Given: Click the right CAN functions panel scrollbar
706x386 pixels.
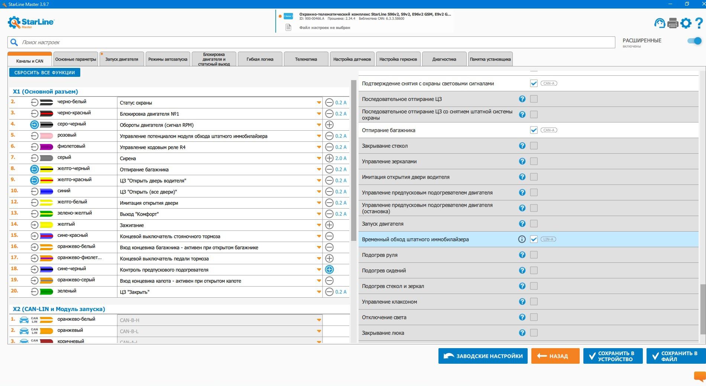Looking at the screenshot, I should coord(702,309).
